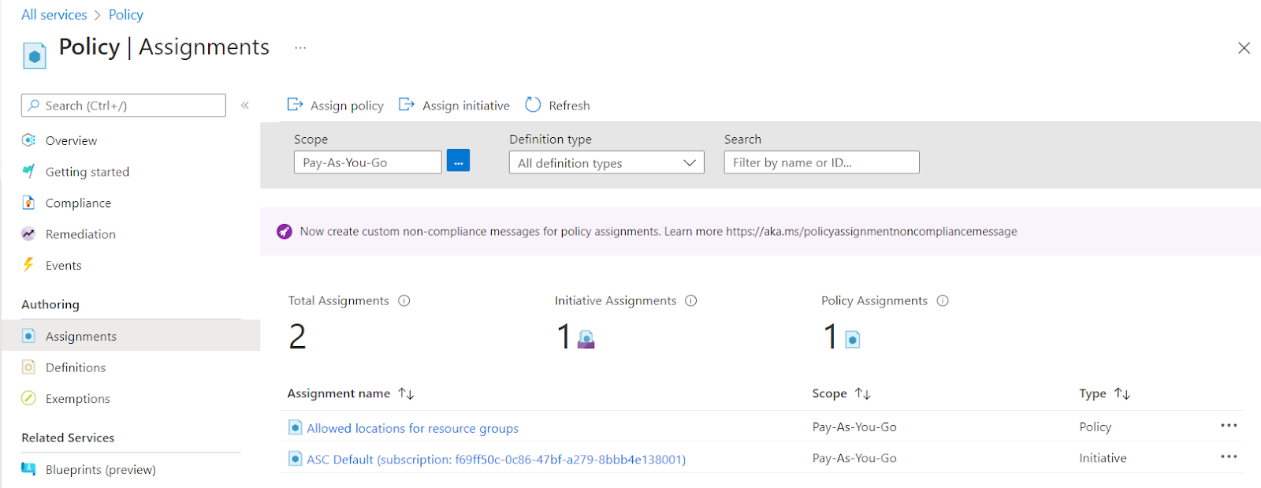Viewport: 1261px width, 488px height.
Task: Open Allowed locations for resource groups assignment
Action: [412, 428]
